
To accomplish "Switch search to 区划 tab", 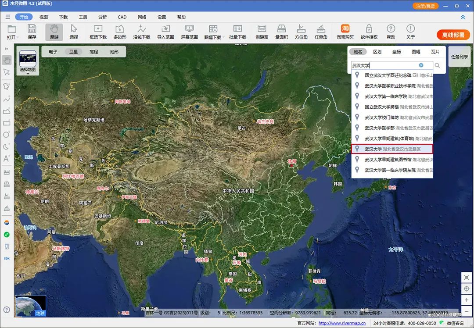I will click(377, 52).
